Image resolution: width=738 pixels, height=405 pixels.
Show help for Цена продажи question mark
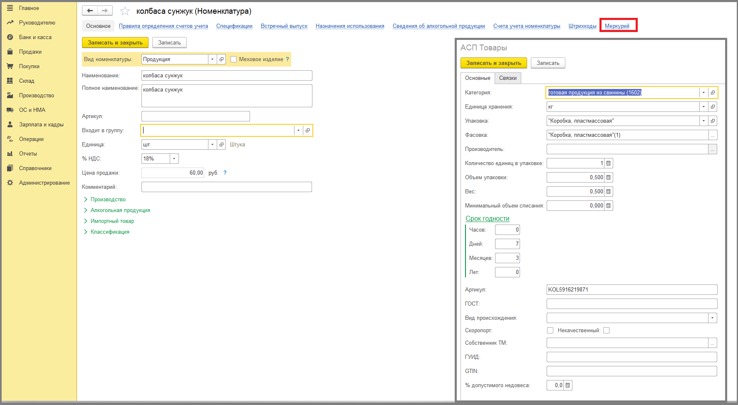[x=225, y=173]
